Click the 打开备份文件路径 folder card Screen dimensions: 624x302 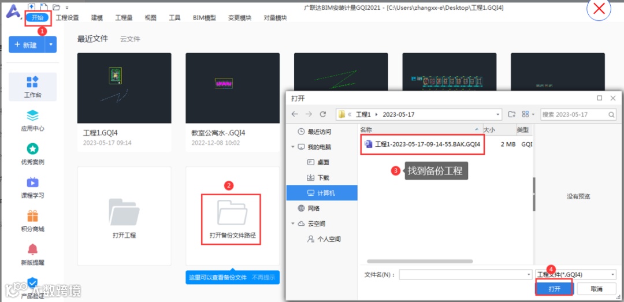(233, 216)
